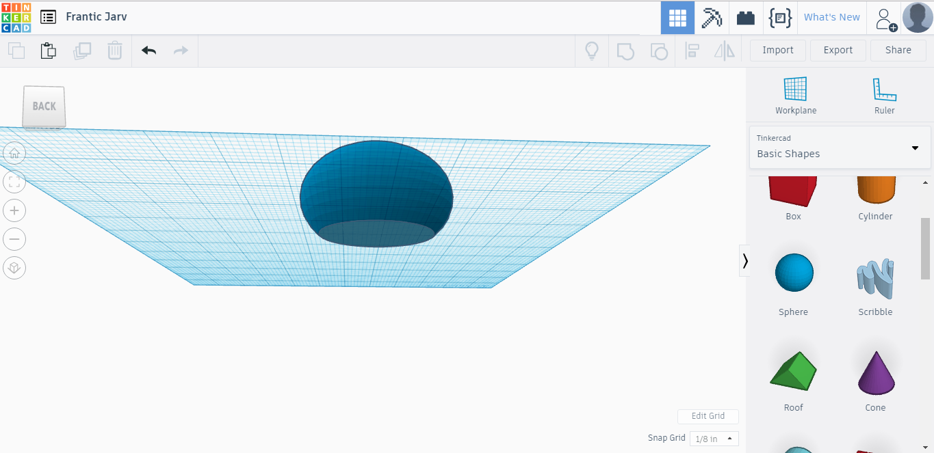Open the Snap Grid 1/8 in dropdown

(x=714, y=439)
